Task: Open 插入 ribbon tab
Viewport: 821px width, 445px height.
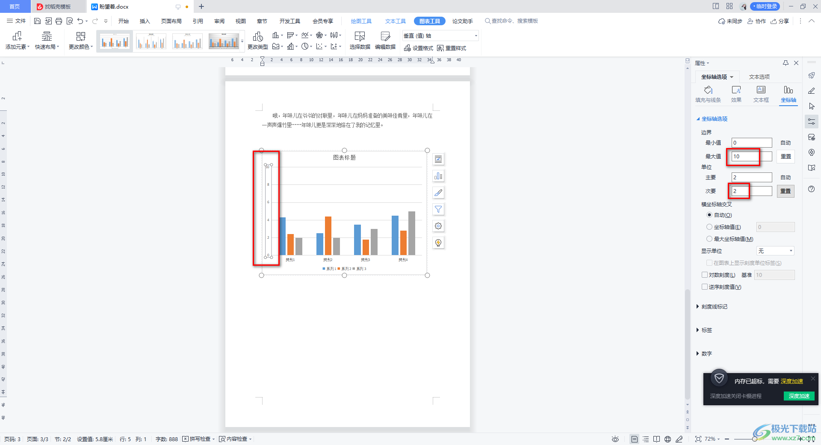Action: (x=145, y=21)
